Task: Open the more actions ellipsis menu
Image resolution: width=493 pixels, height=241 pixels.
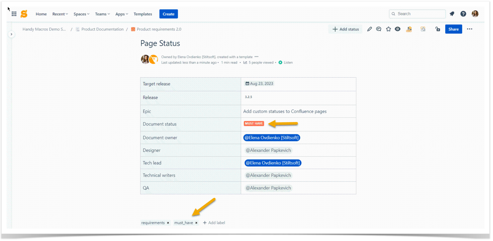Action: pyautogui.click(x=470, y=29)
